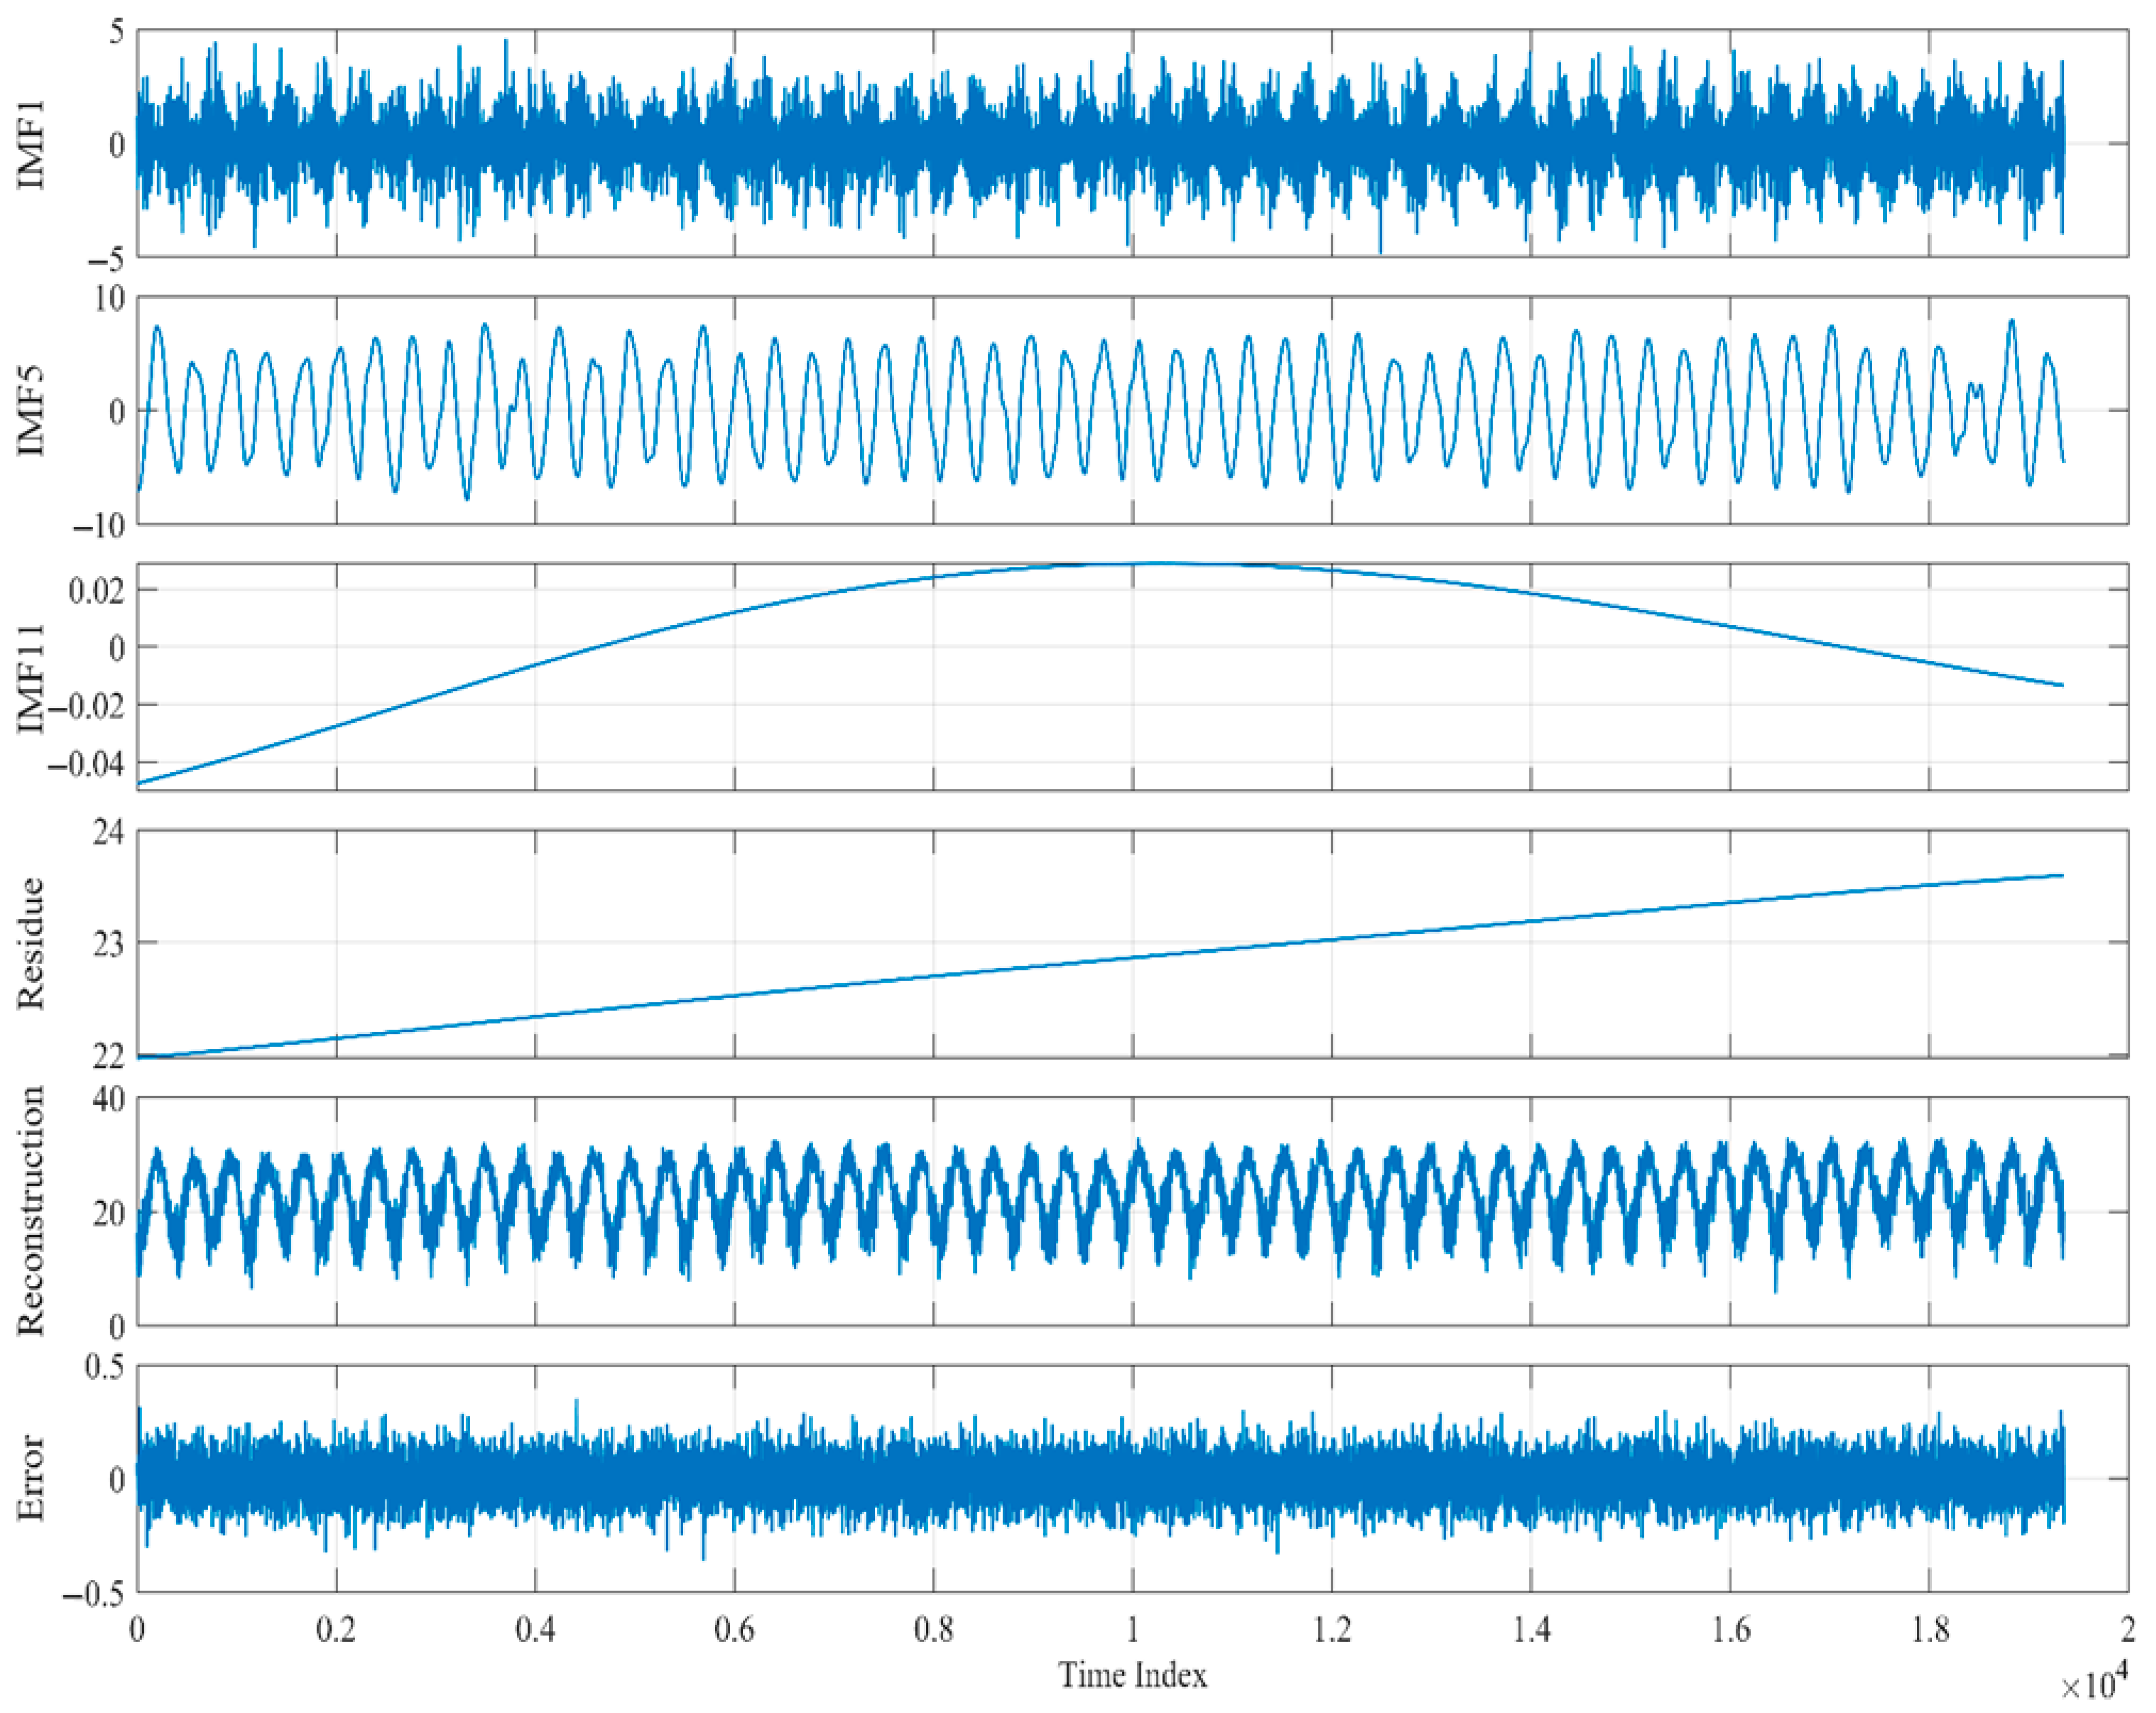Click the 40 tick on Reconstruction axis
Screen dimensions: 2156x1713
[x=108, y=1099]
